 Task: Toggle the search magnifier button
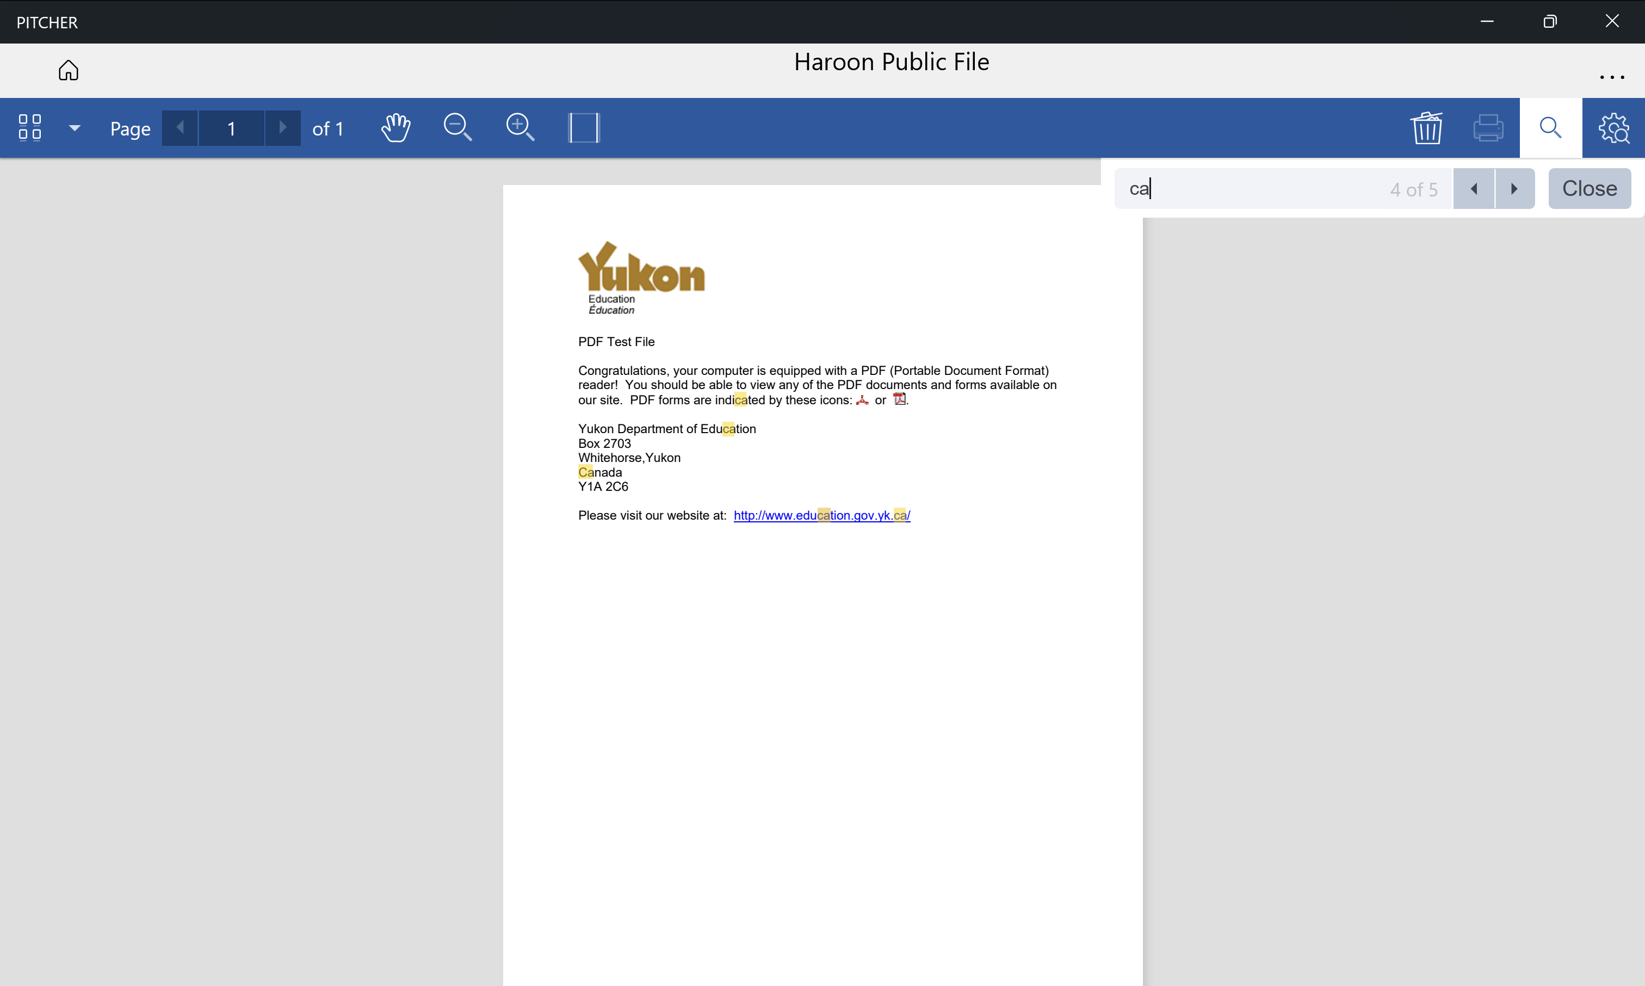[x=1551, y=127]
